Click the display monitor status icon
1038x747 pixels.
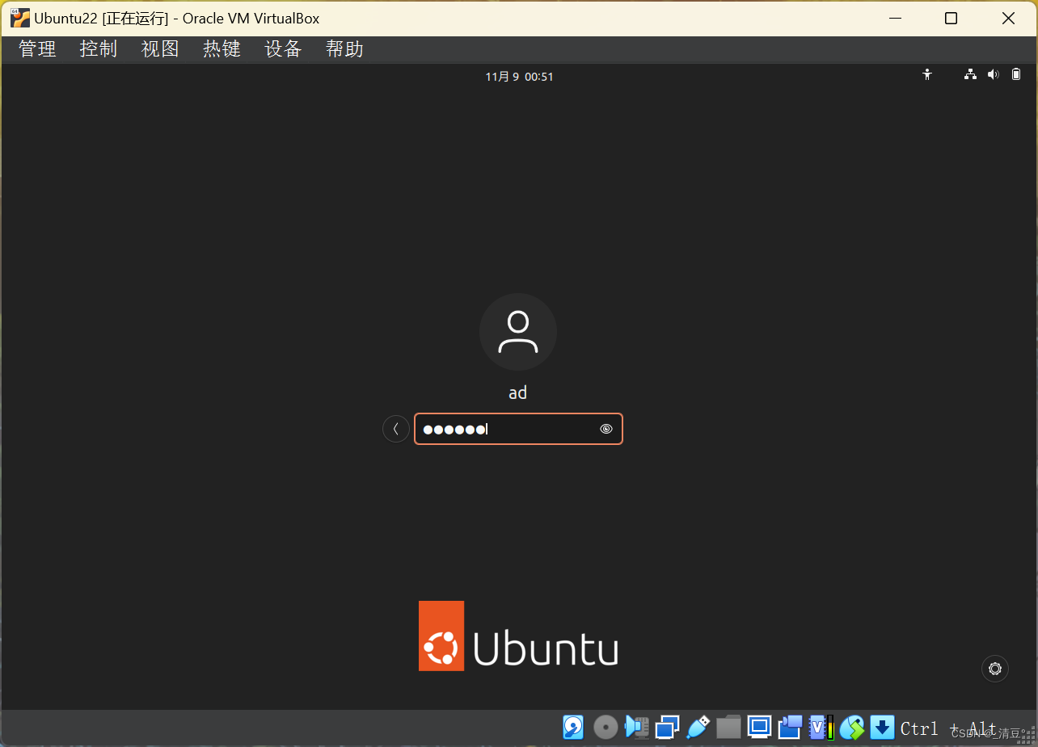coord(759,727)
